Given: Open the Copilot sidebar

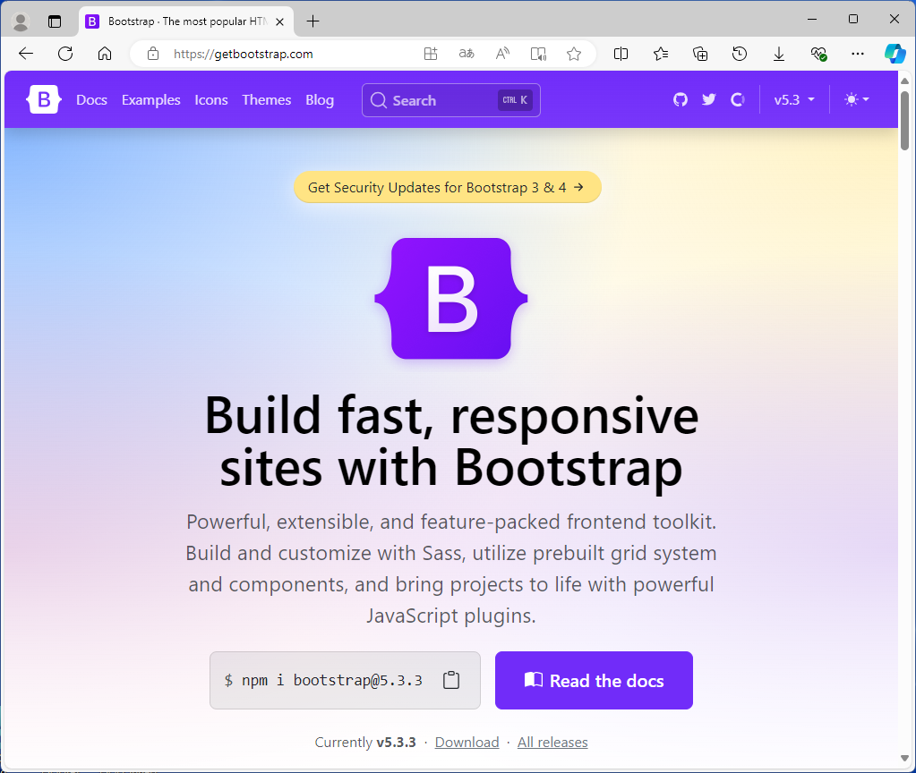Looking at the screenshot, I should tap(895, 54).
